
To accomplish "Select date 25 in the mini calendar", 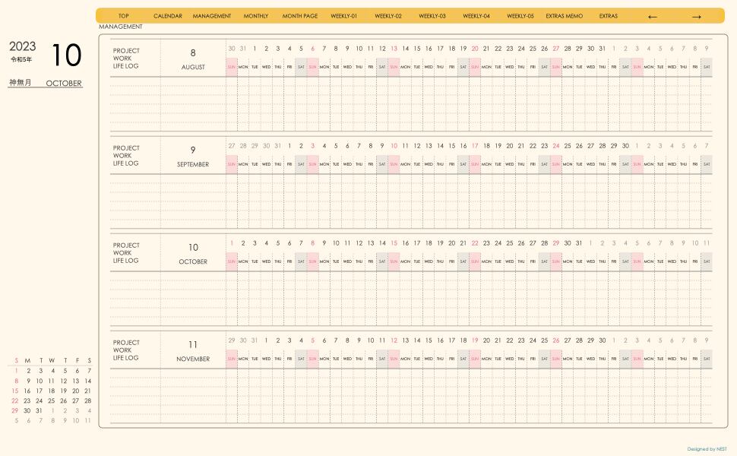I will pos(51,401).
